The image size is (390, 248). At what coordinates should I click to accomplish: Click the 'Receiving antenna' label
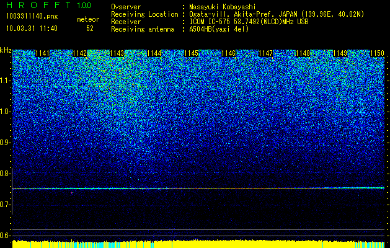(143, 29)
